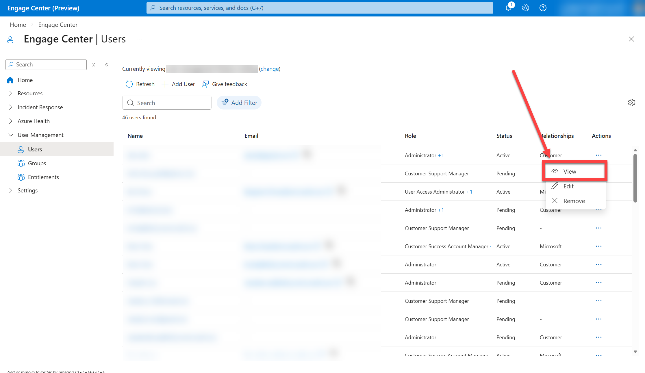The height and width of the screenshot is (373, 645).
Task: Open actions for Customer Success Account Manager row
Action: pos(598,246)
